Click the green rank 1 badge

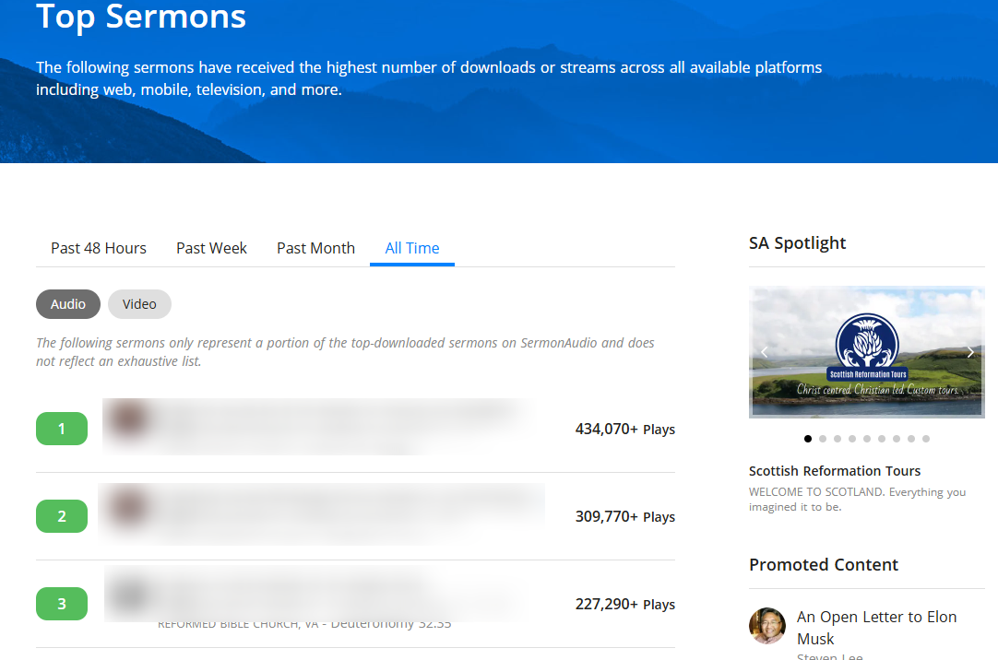[x=62, y=429]
